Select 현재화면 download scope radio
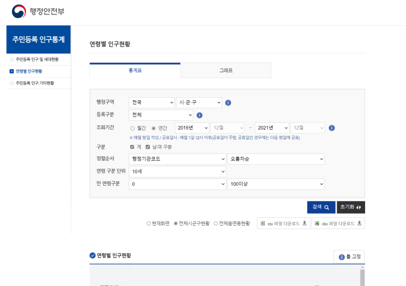The height and width of the screenshot is (286, 406). tap(149, 224)
